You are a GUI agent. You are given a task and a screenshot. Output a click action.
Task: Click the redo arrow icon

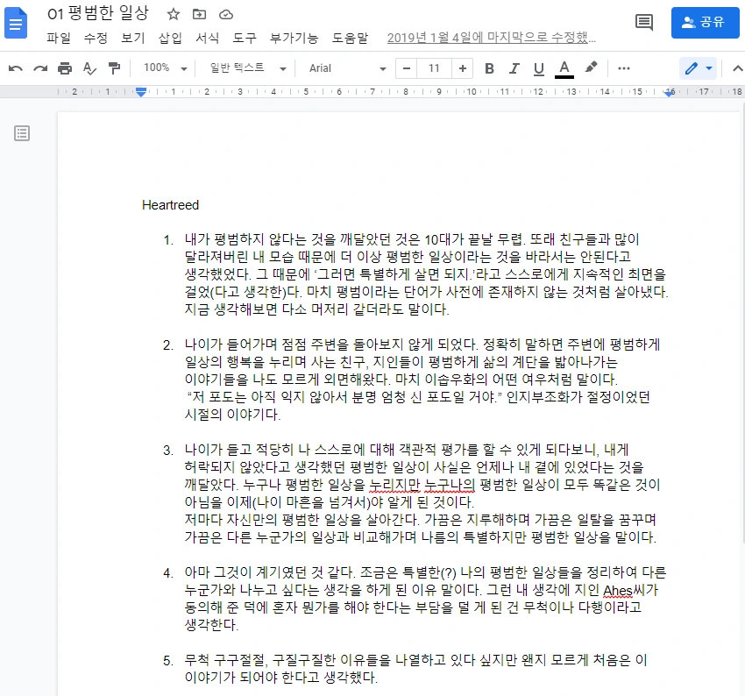click(40, 68)
